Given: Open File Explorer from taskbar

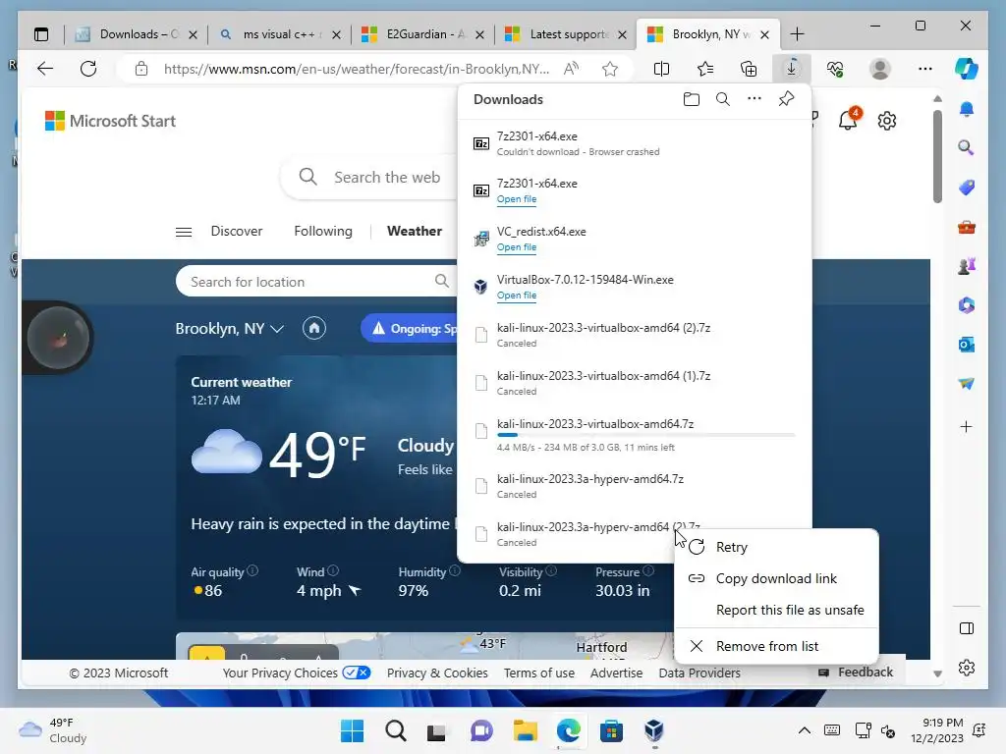Looking at the screenshot, I should click(x=525, y=730).
